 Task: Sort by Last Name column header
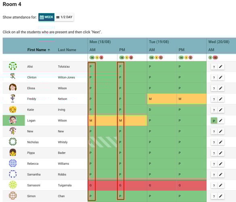(x=67, y=50)
